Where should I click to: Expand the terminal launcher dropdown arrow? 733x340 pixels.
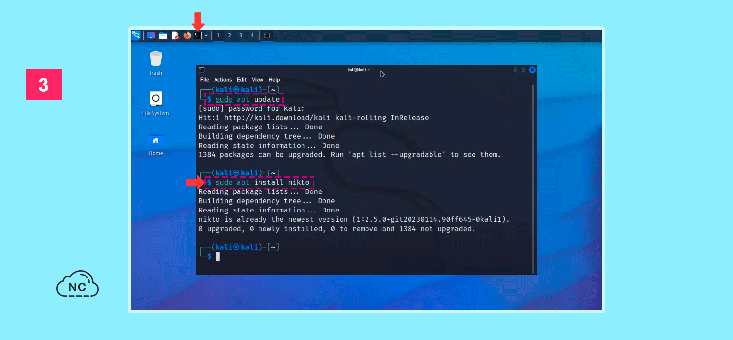[206, 35]
